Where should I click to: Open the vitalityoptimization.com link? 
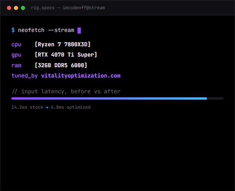[x=81, y=76]
